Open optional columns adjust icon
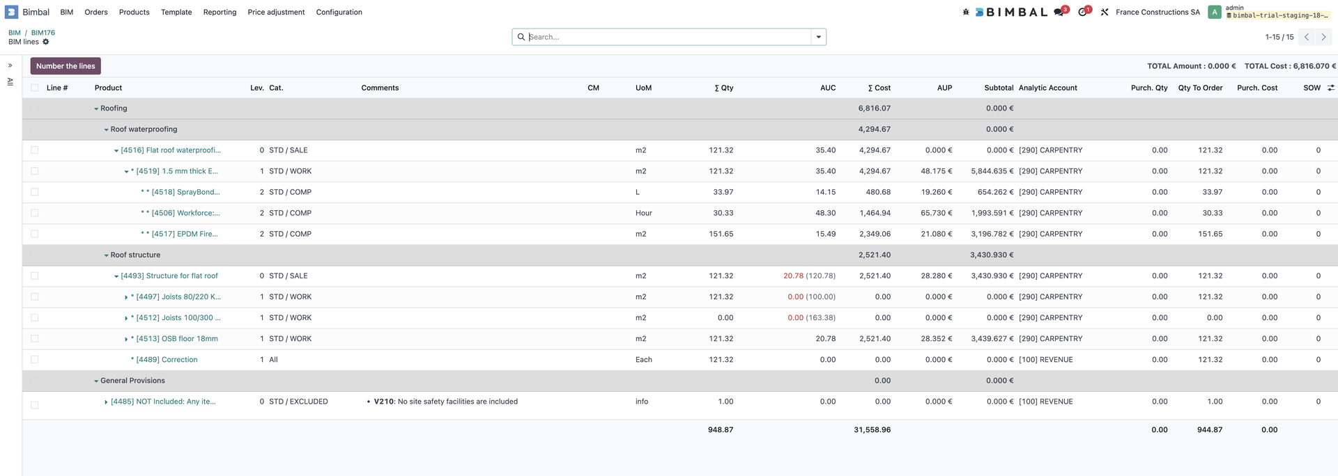This screenshot has height=476, width=1338. click(1330, 88)
